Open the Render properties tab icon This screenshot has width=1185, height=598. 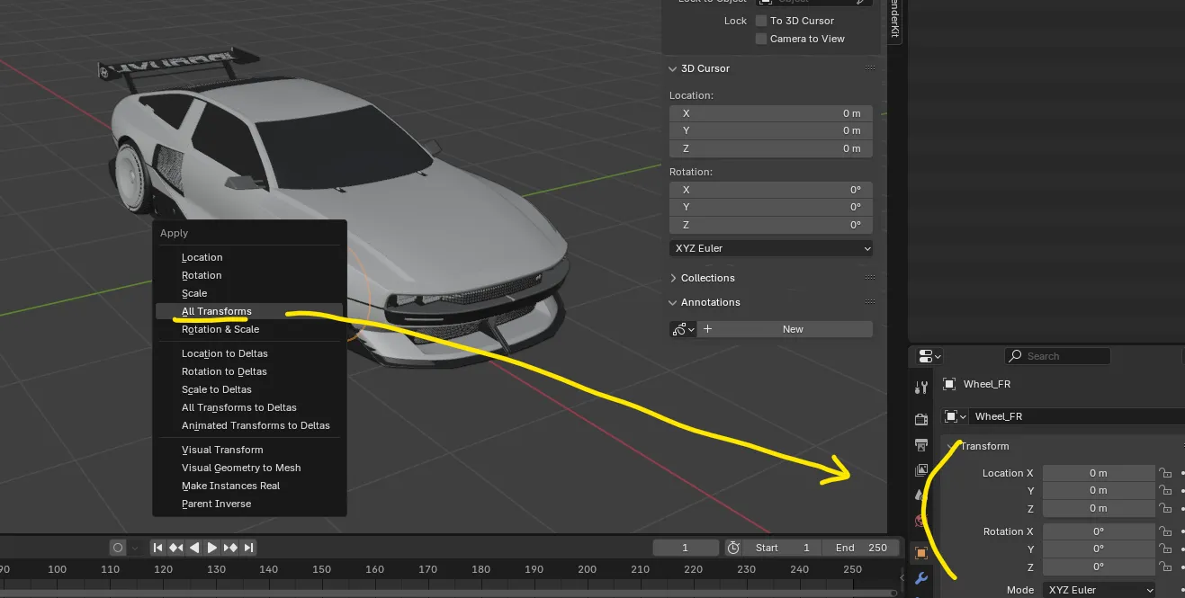point(920,420)
